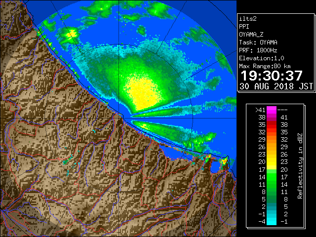Click the radar origin where crosshair lines meet
The width and height of the screenshot is (316, 237).
(x=119, y=118)
